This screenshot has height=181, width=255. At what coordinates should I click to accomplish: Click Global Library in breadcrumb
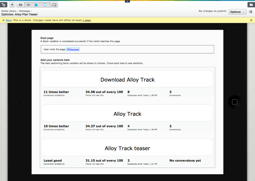pos(9,11)
